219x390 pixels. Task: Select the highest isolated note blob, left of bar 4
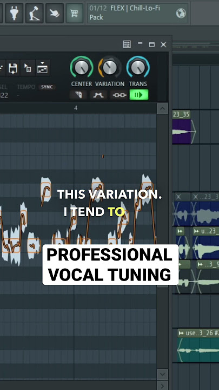(x=45, y=190)
